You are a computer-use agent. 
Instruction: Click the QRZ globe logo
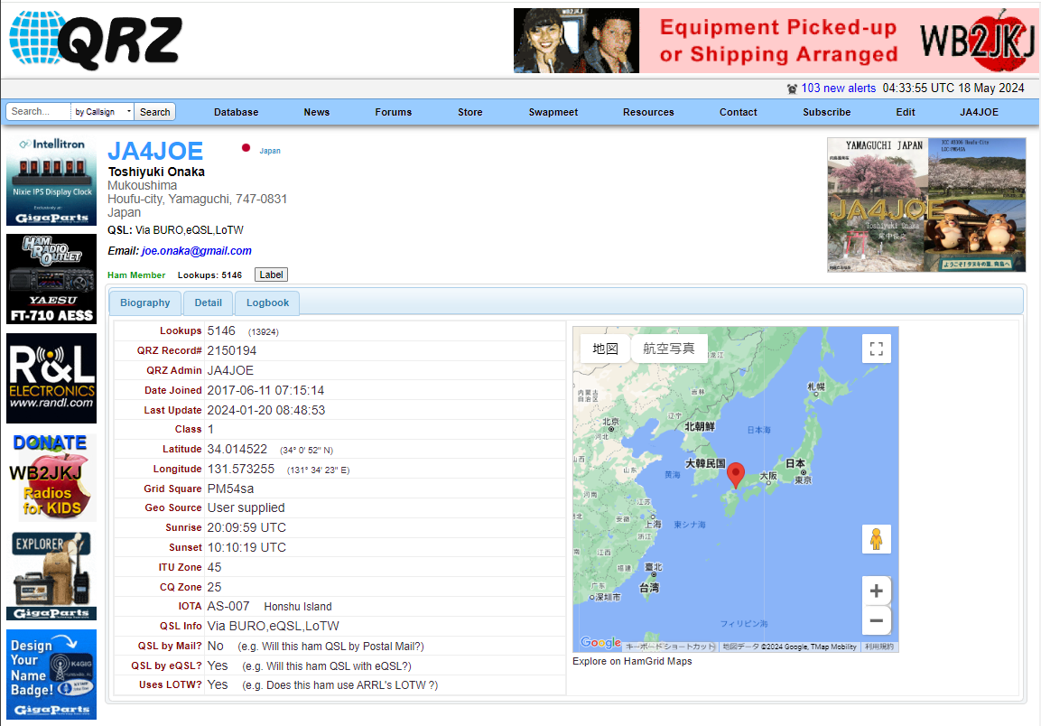(x=96, y=40)
